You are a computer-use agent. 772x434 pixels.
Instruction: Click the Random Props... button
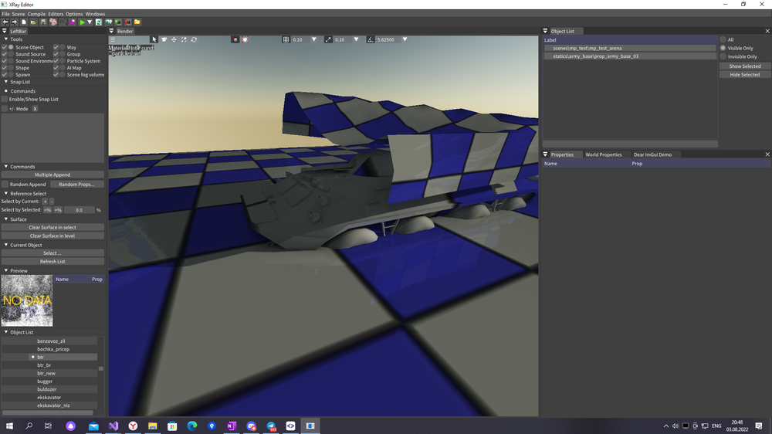(x=76, y=185)
